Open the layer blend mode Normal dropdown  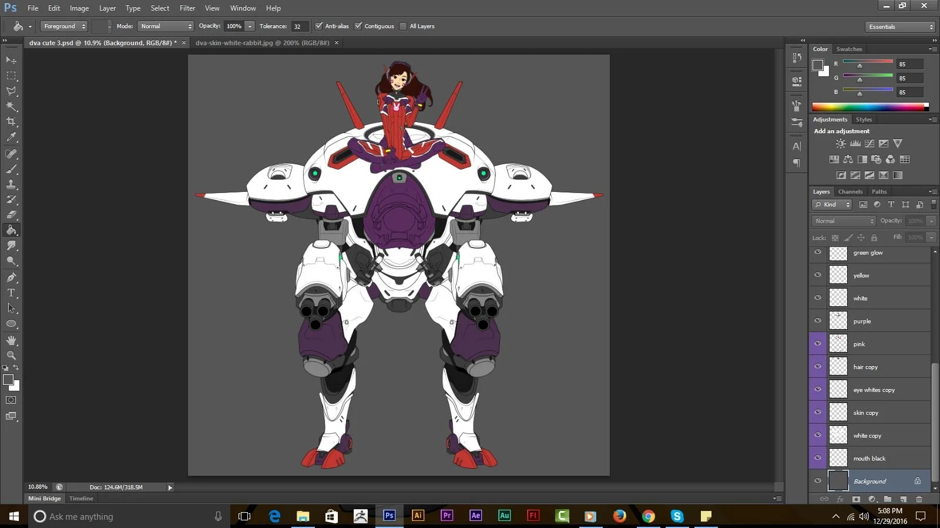tap(844, 221)
